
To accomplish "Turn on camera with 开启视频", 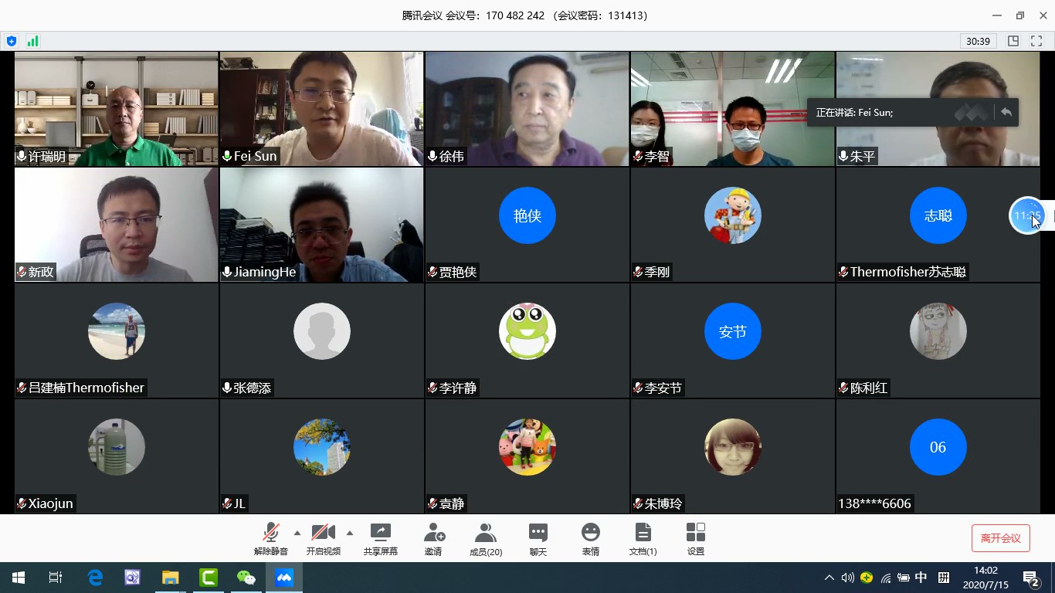I will pyautogui.click(x=323, y=539).
